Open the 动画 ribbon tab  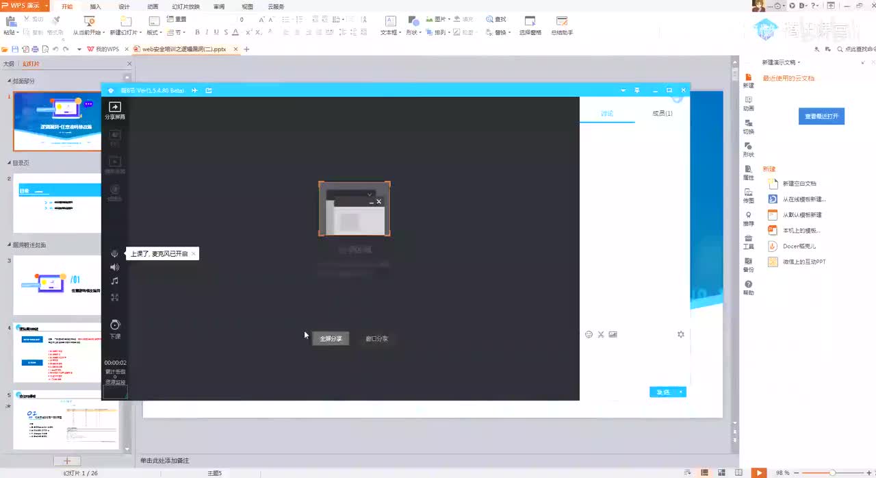153,6
